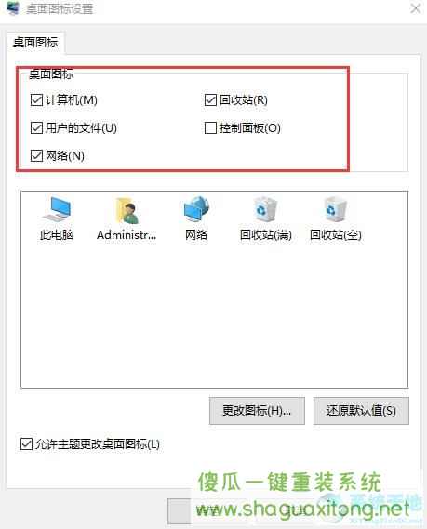Image resolution: width=427 pixels, height=529 pixels.
Task: Uncheck the 计算机(M) checkbox
Action: [x=36, y=99]
